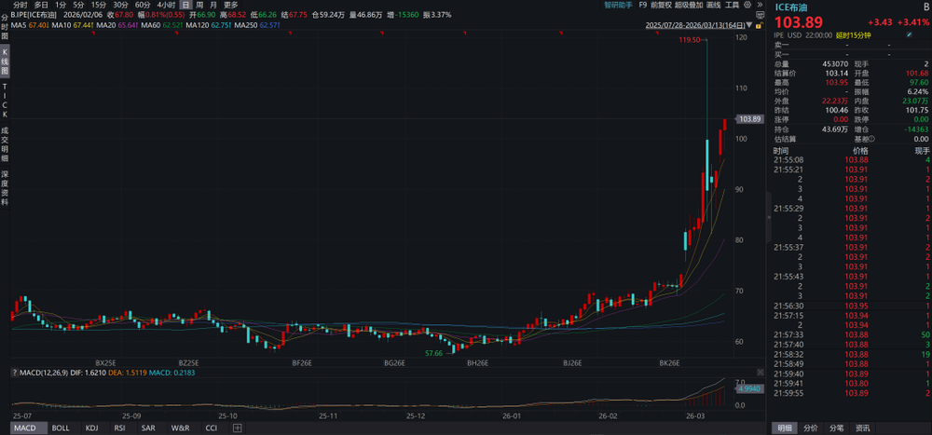The height and width of the screenshot is (435, 932).
Task: Select the 分价 tab in the trade panel
Action: 811,428
